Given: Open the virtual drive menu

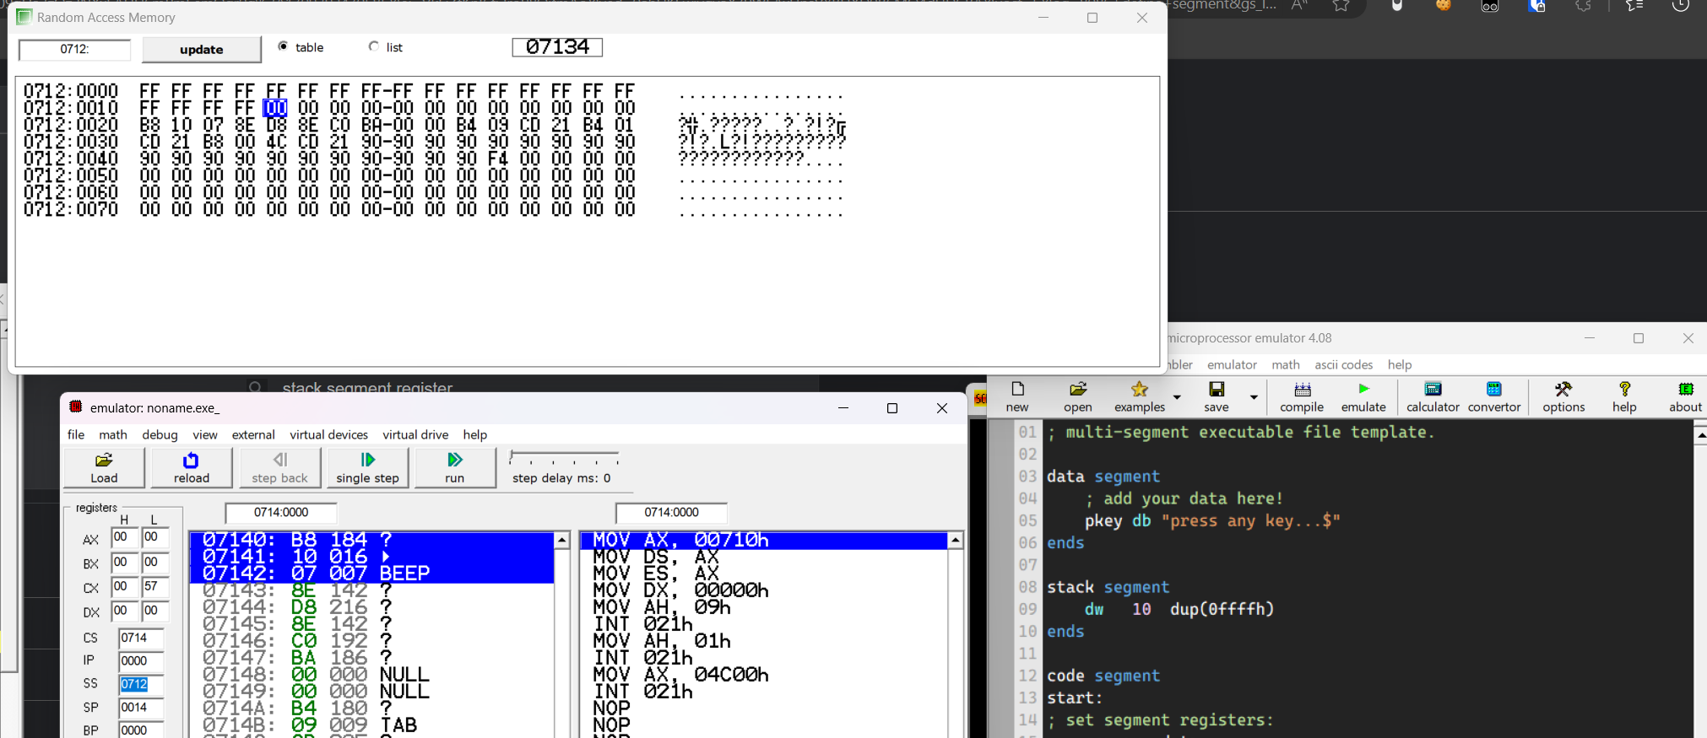Looking at the screenshot, I should pos(415,434).
